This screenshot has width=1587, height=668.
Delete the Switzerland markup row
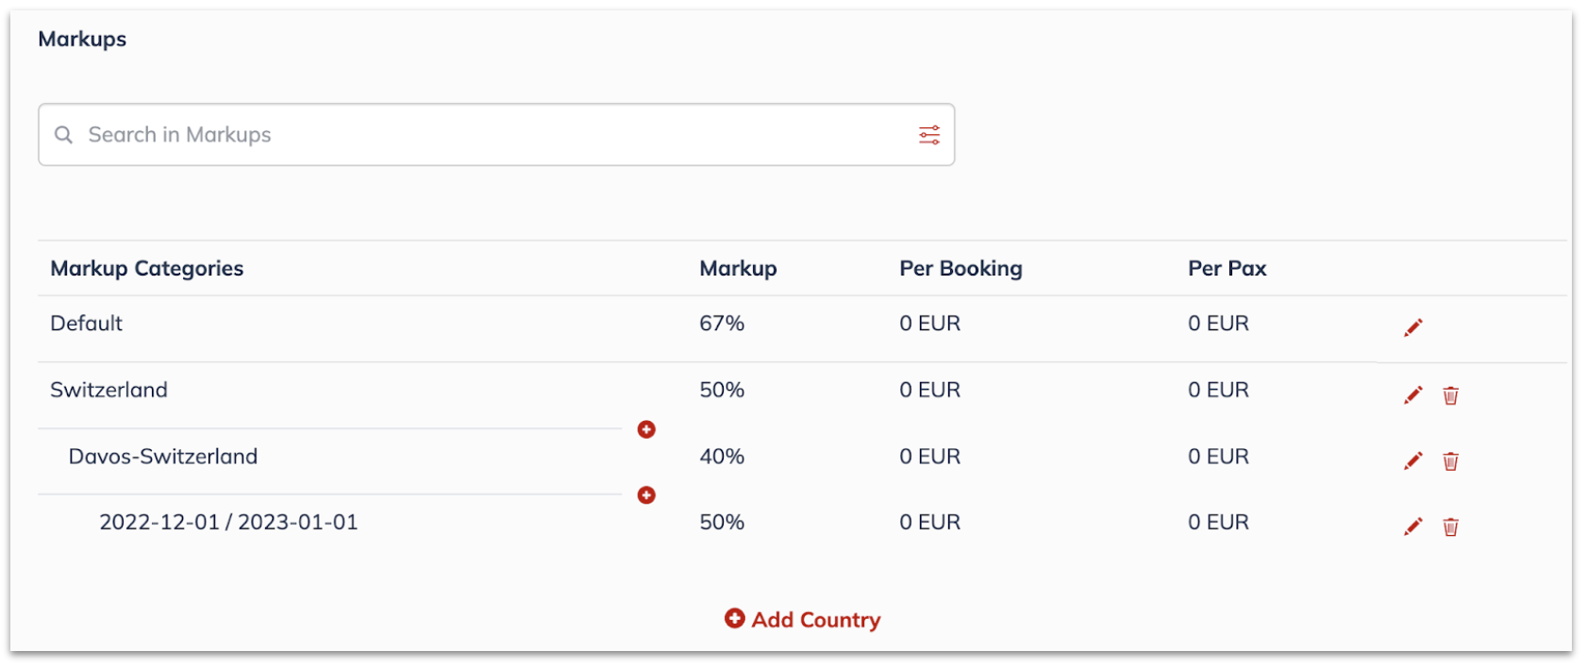coord(1450,395)
